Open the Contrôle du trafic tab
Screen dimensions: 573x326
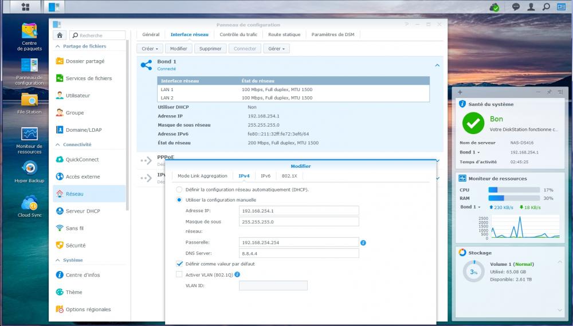coord(238,34)
